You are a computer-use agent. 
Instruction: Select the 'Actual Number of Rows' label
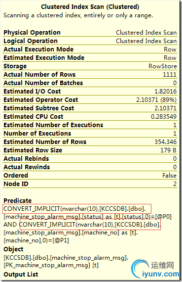(39, 74)
